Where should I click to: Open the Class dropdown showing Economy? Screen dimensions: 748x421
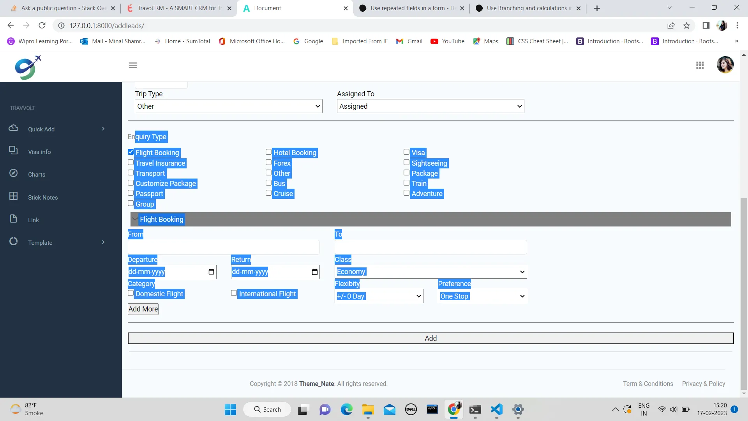[x=430, y=272]
